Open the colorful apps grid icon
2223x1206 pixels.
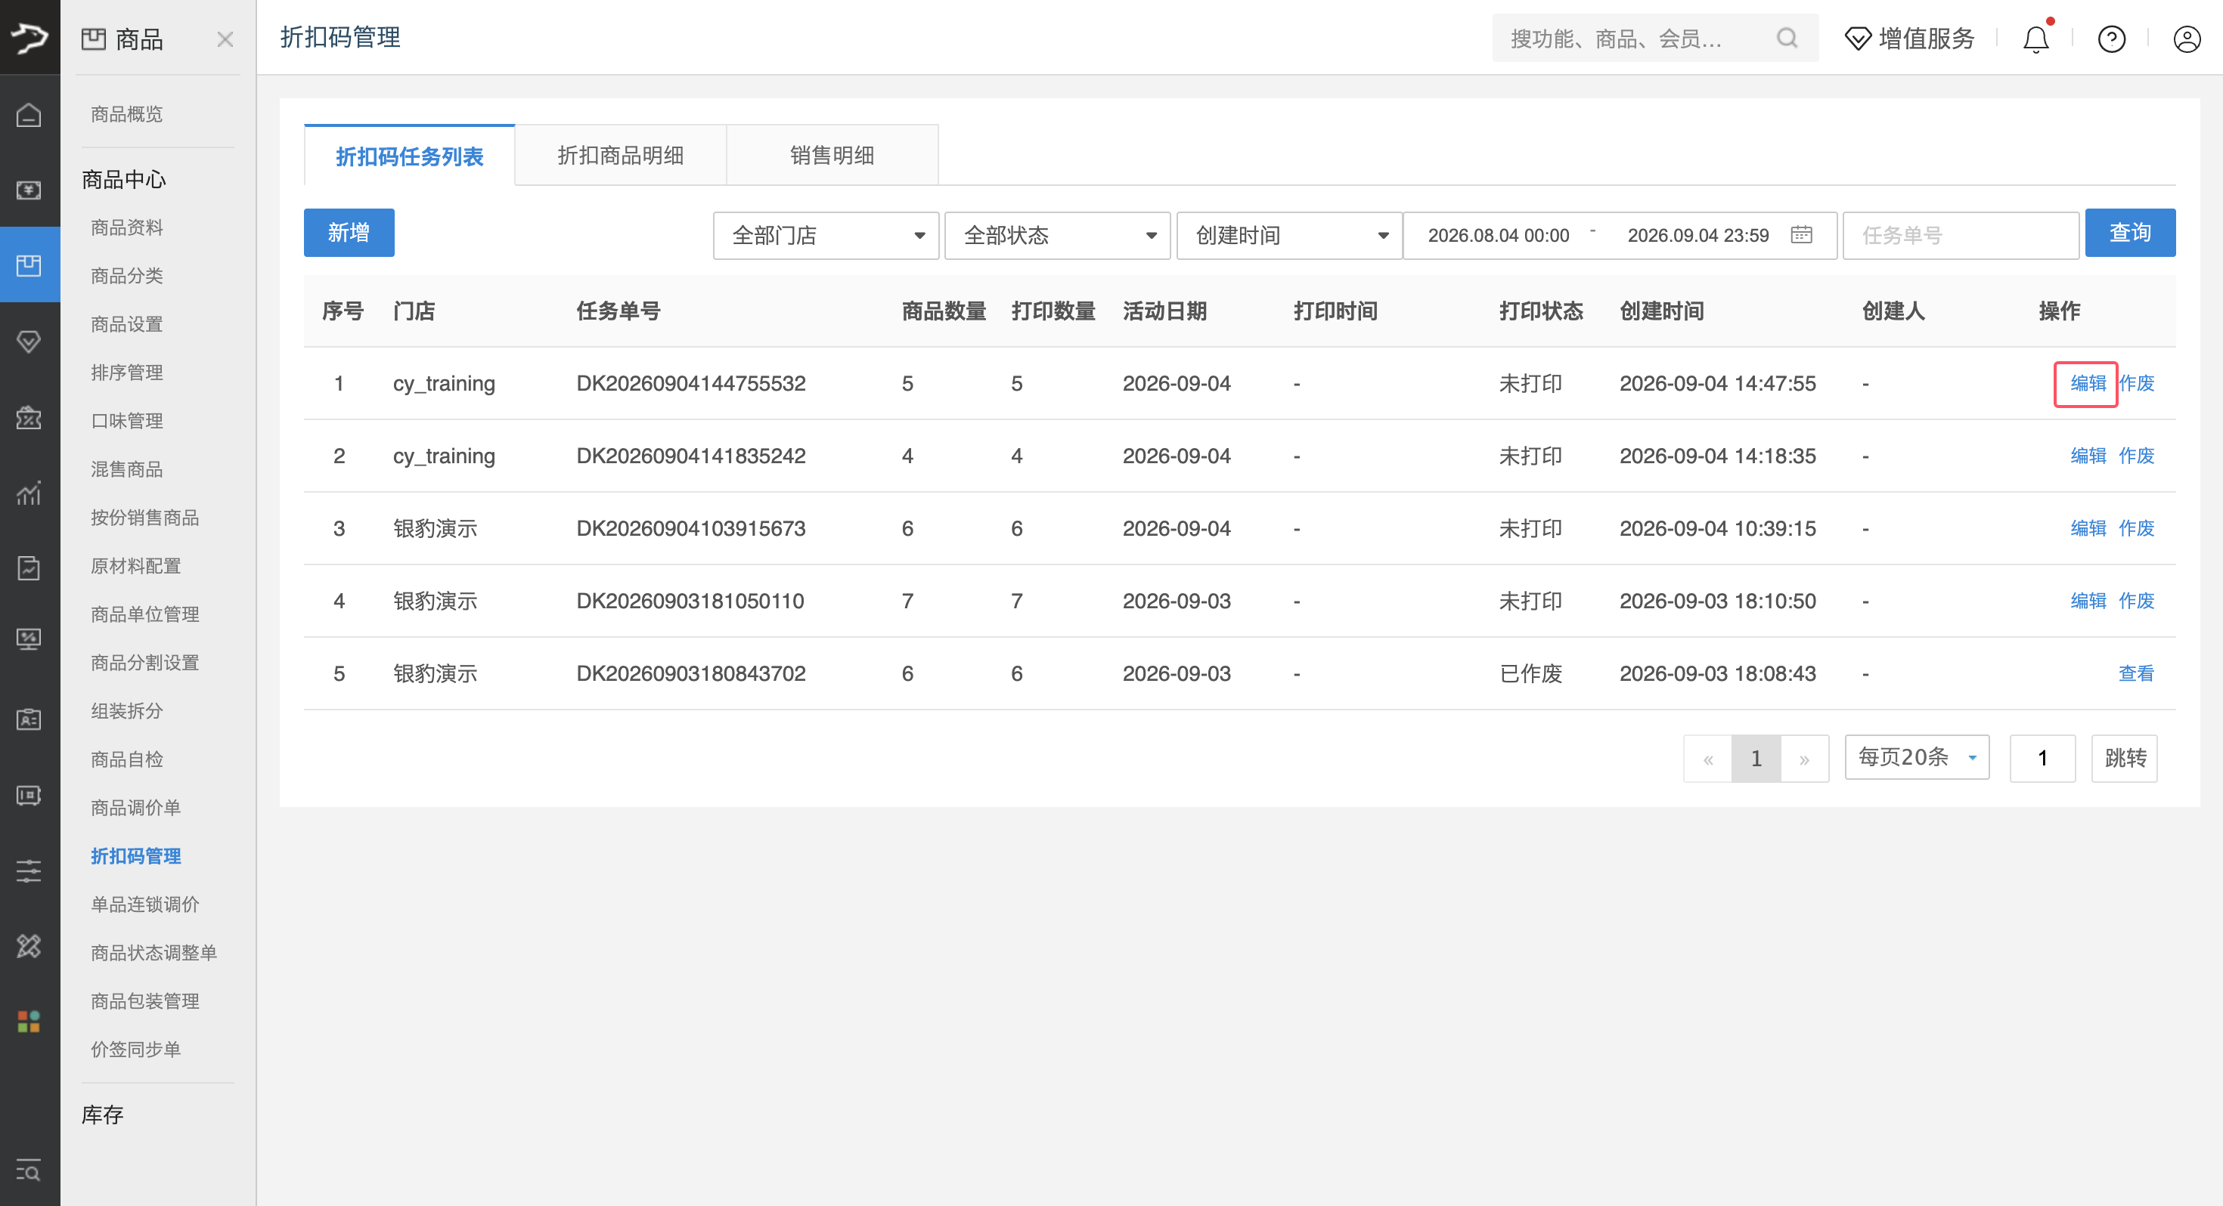(x=29, y=1022)
